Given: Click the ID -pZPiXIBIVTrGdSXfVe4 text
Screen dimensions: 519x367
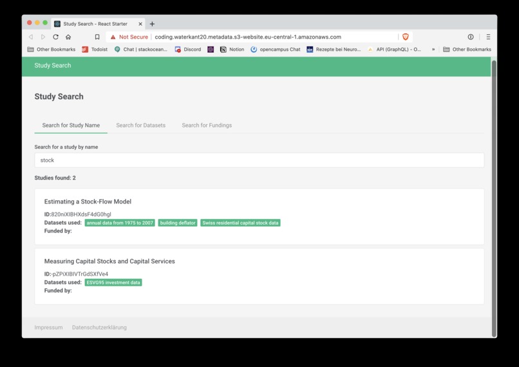Looking at the screenshot, I should (76, 274).
